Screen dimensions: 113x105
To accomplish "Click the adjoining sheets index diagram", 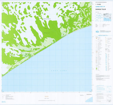I will [x=99, y=17].
